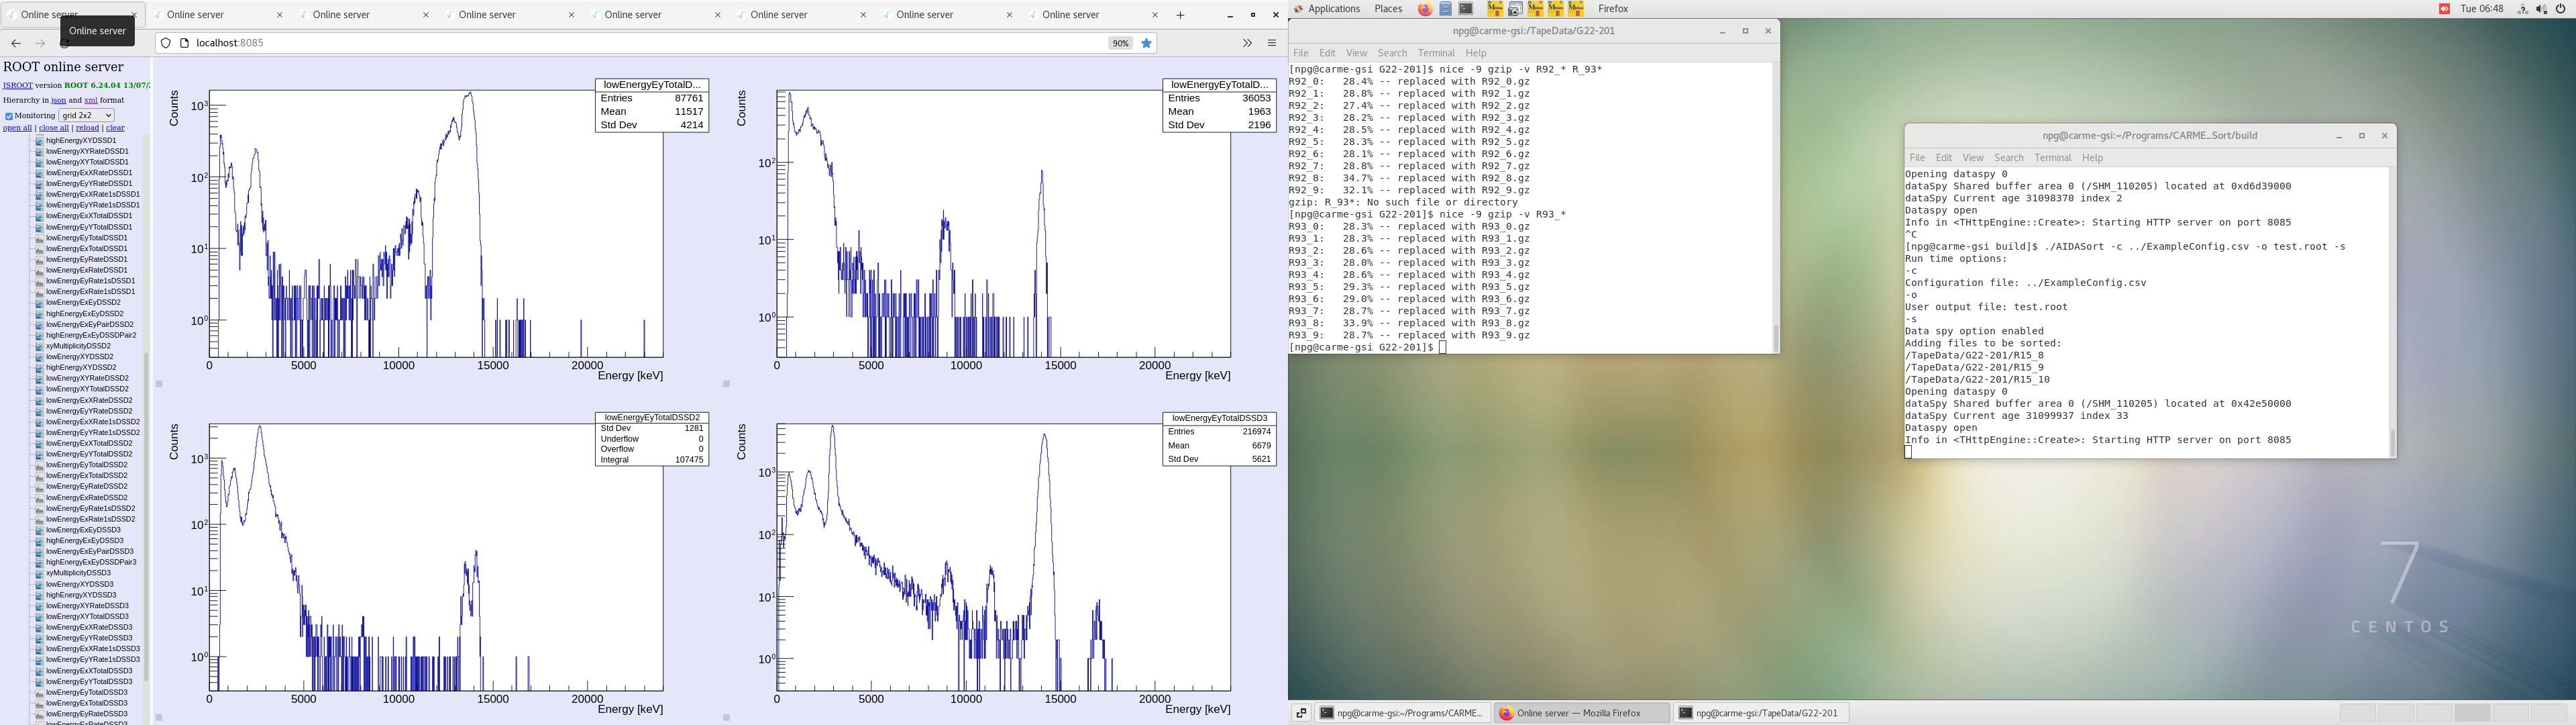Open the grid 2x2 layout dropdown

tap(86, 115)
